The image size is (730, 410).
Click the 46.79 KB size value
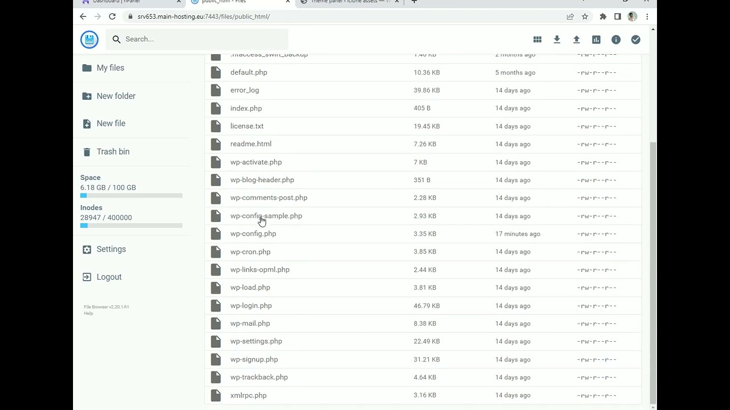[x=427, y=306]
